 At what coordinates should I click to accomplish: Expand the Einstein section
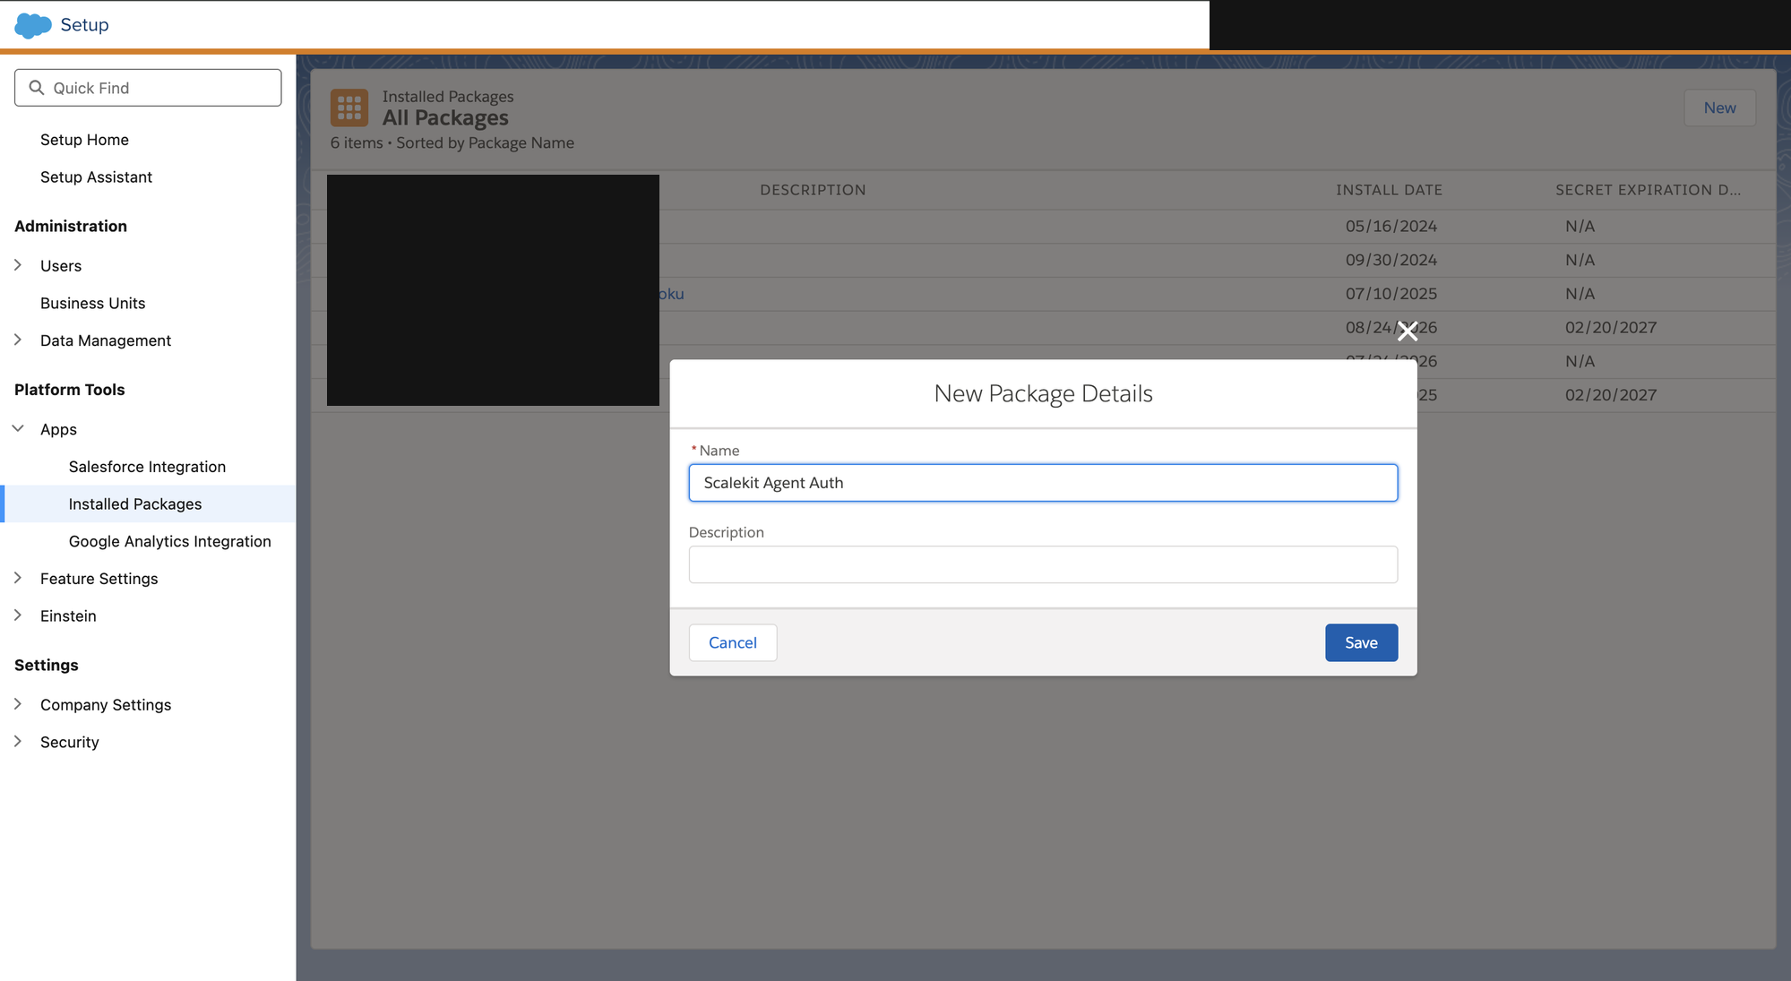pyautogui.click(x=18, y=615)
